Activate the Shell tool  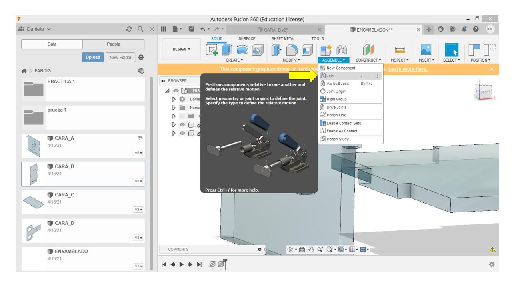click(307, 50)
